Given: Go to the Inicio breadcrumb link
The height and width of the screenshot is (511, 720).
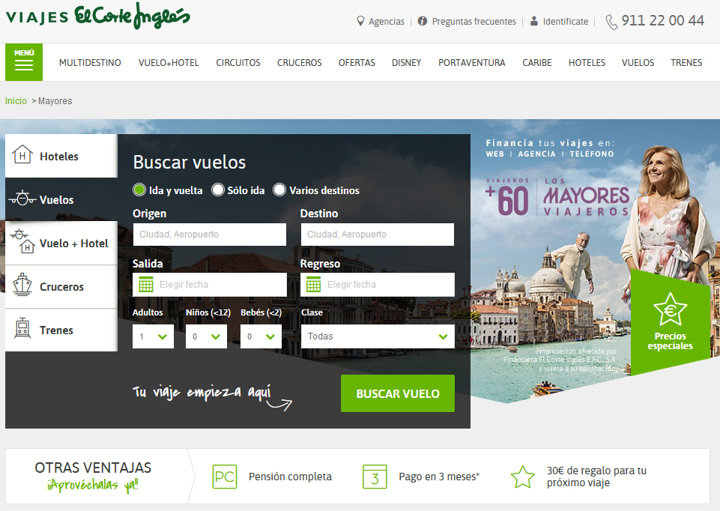Looking at the screenshot, I should click(x=16, y=101).
